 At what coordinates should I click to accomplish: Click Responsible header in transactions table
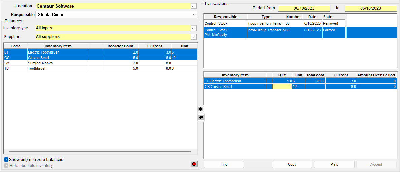226,17
